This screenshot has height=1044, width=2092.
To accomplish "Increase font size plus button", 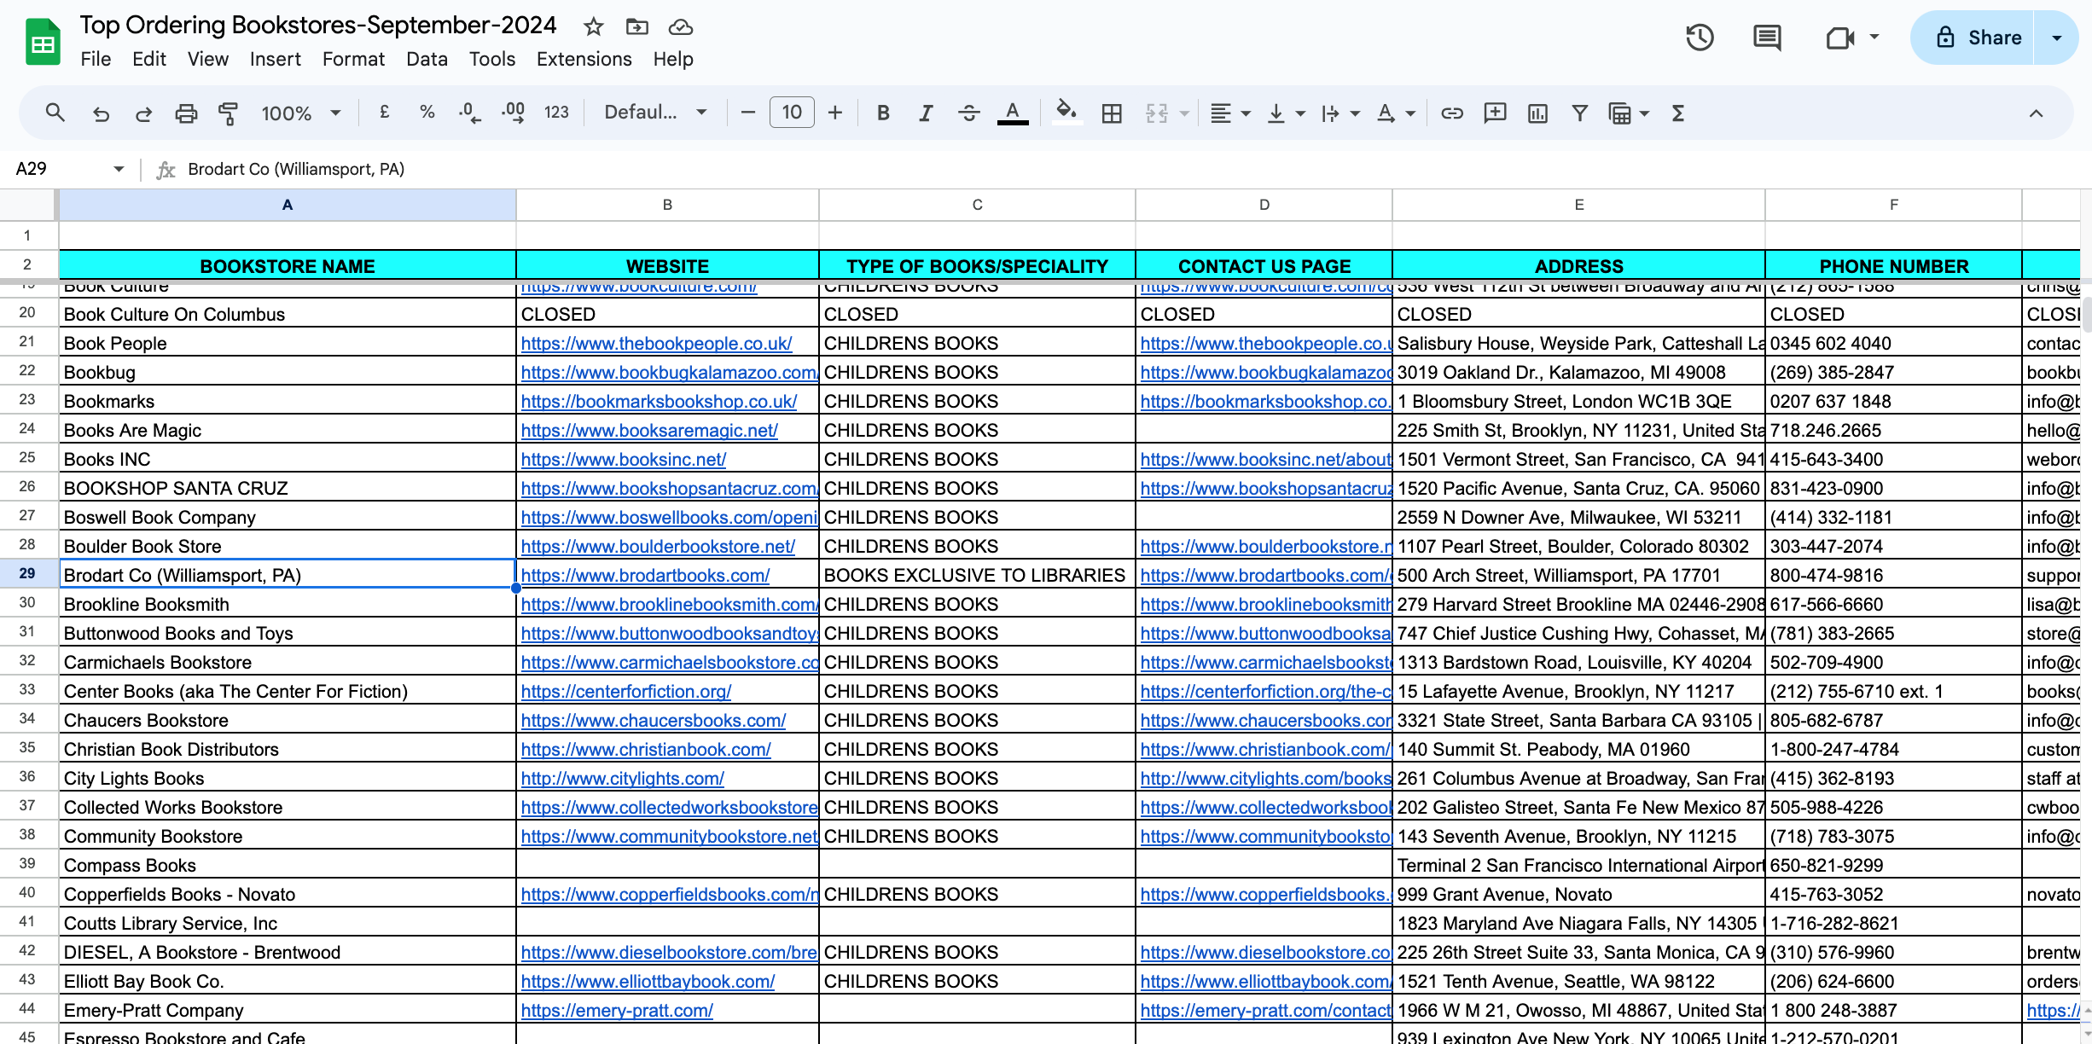I will [x=835, y=113].
